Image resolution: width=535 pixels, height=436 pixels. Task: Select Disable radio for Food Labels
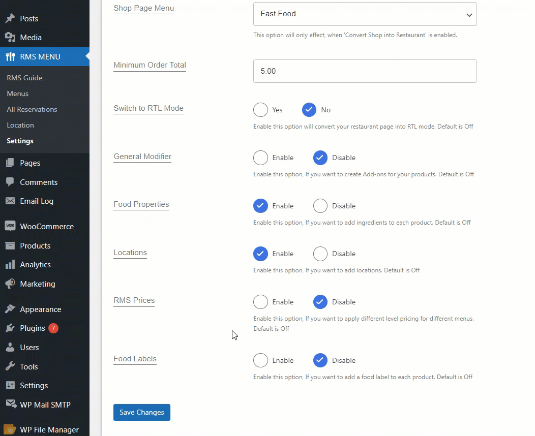tap(320, 360)
